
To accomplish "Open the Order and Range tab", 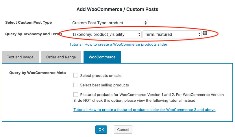I will point(61,57).
